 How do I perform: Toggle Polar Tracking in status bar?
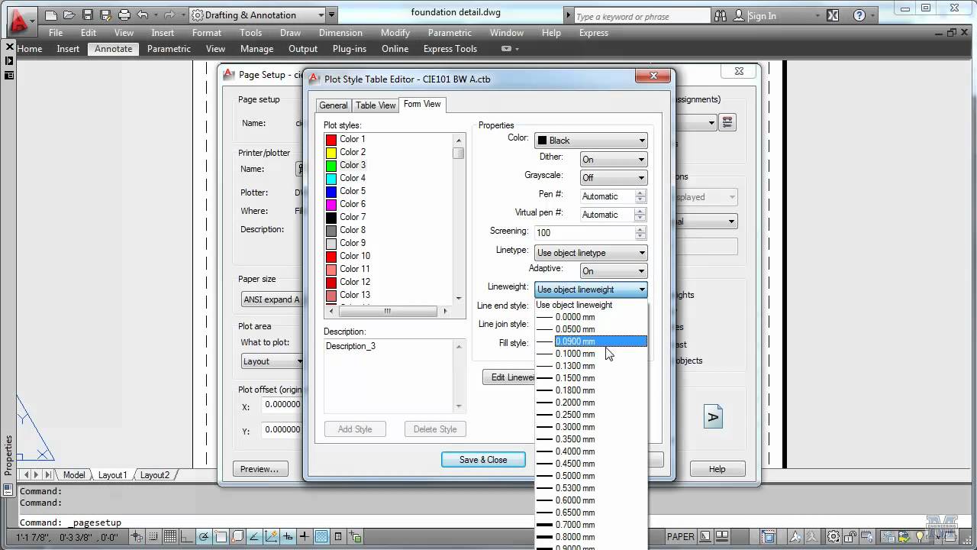204,536
